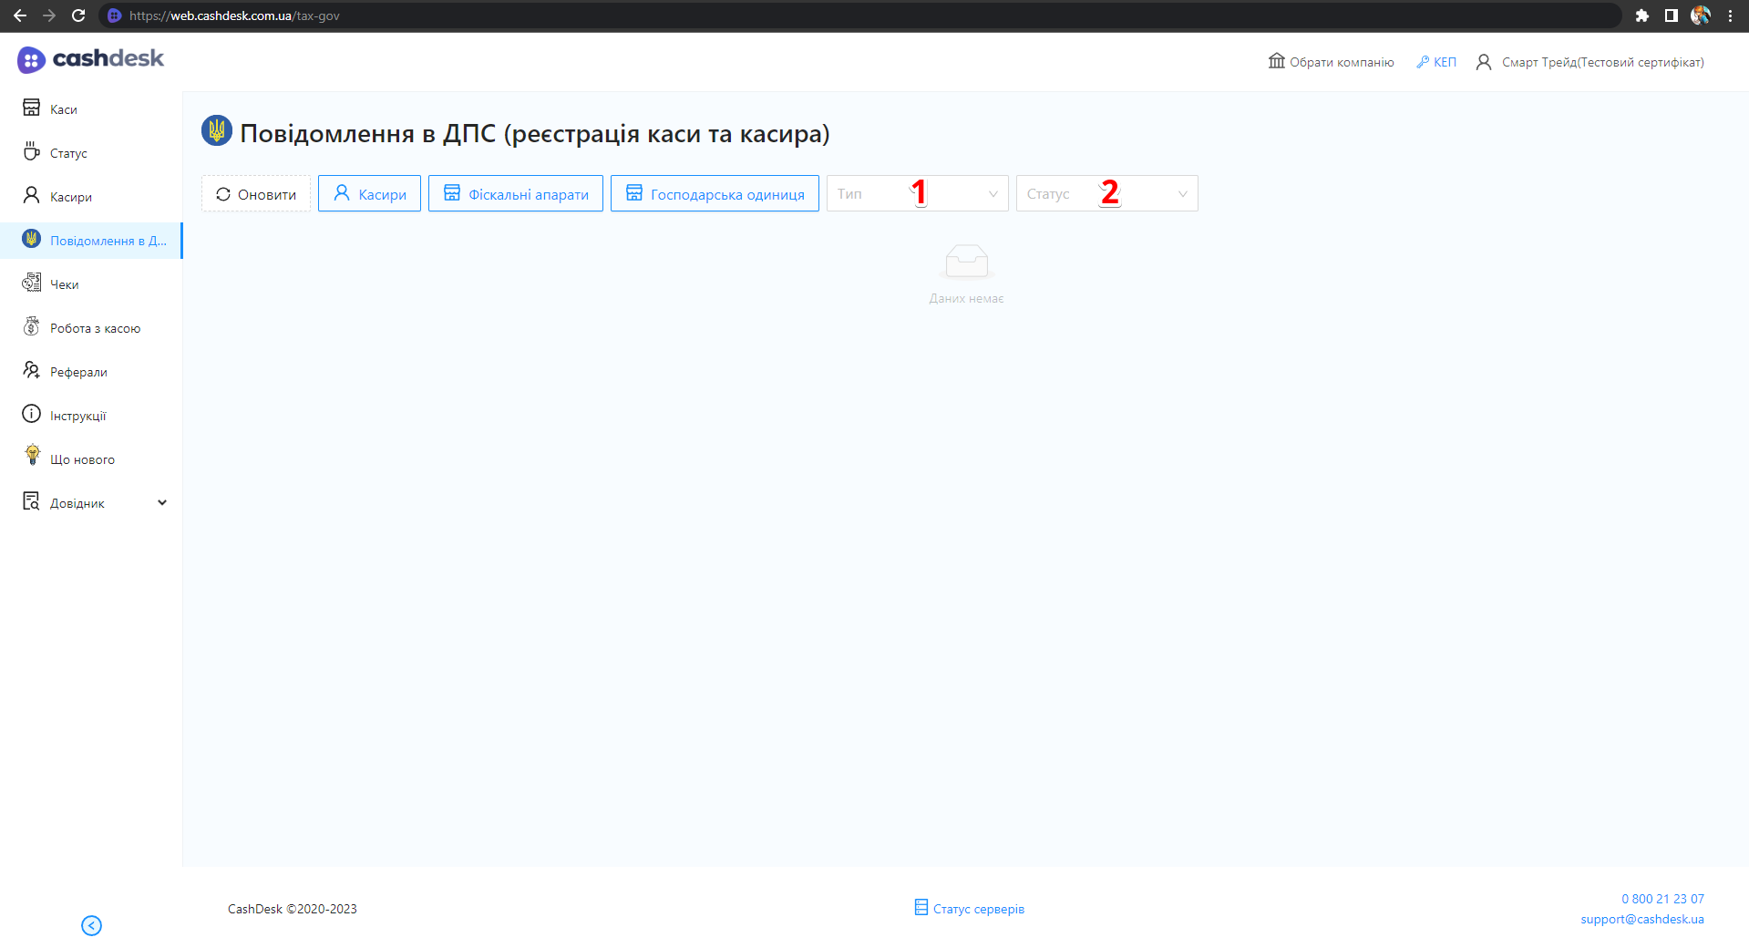Go to Чеки sidebar section

[x=64, y=284]
